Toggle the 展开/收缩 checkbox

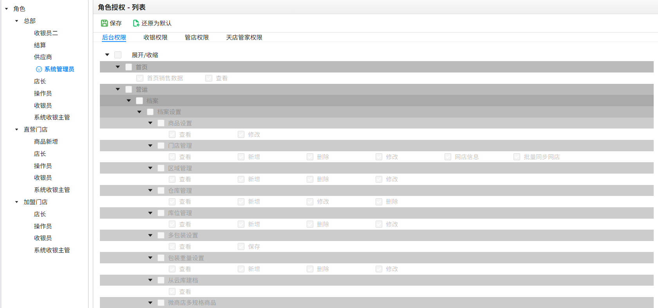pos(118,55)
